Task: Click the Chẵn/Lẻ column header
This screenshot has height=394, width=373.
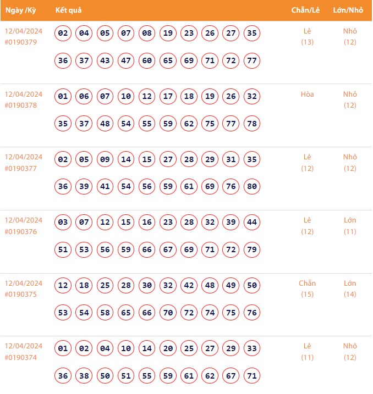Action: pyautogui.click(x=307, y=10)
